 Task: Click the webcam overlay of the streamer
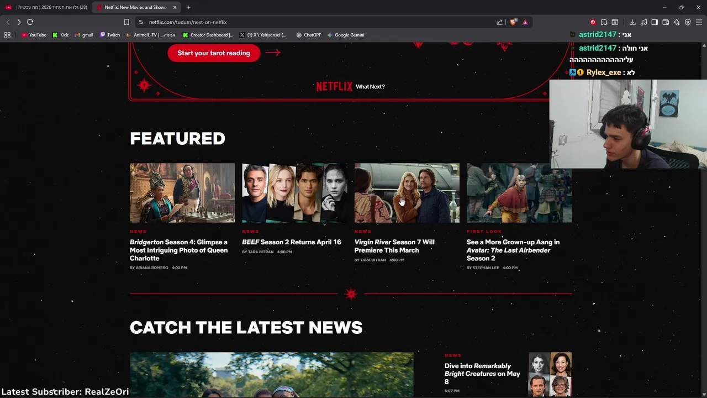coord(628,124)
